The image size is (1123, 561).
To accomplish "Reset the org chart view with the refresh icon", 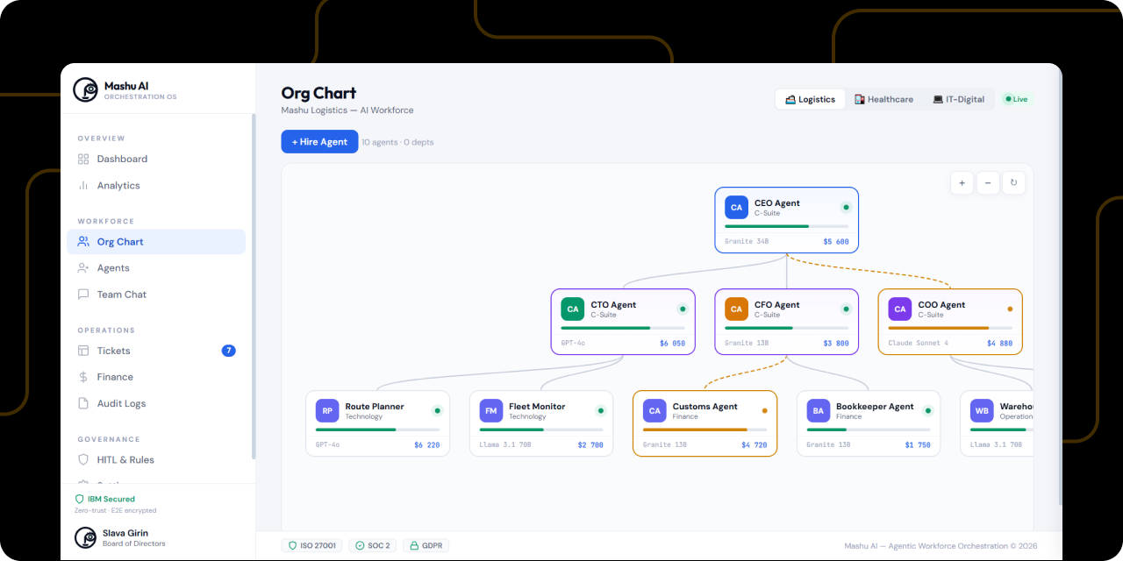I will click(x=1013, y=182).
